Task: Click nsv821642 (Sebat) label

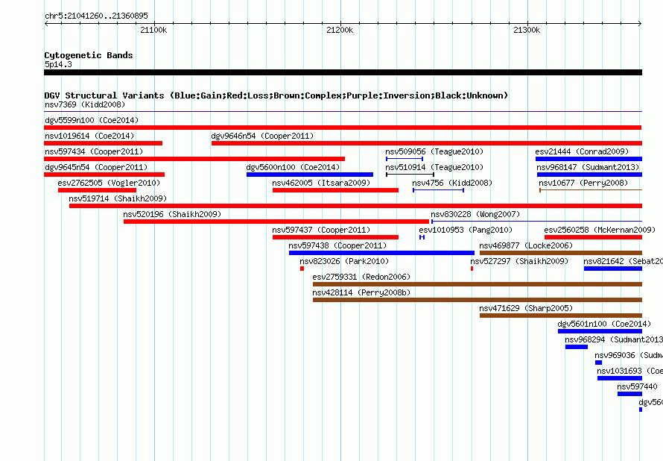Action: point(624,261)
